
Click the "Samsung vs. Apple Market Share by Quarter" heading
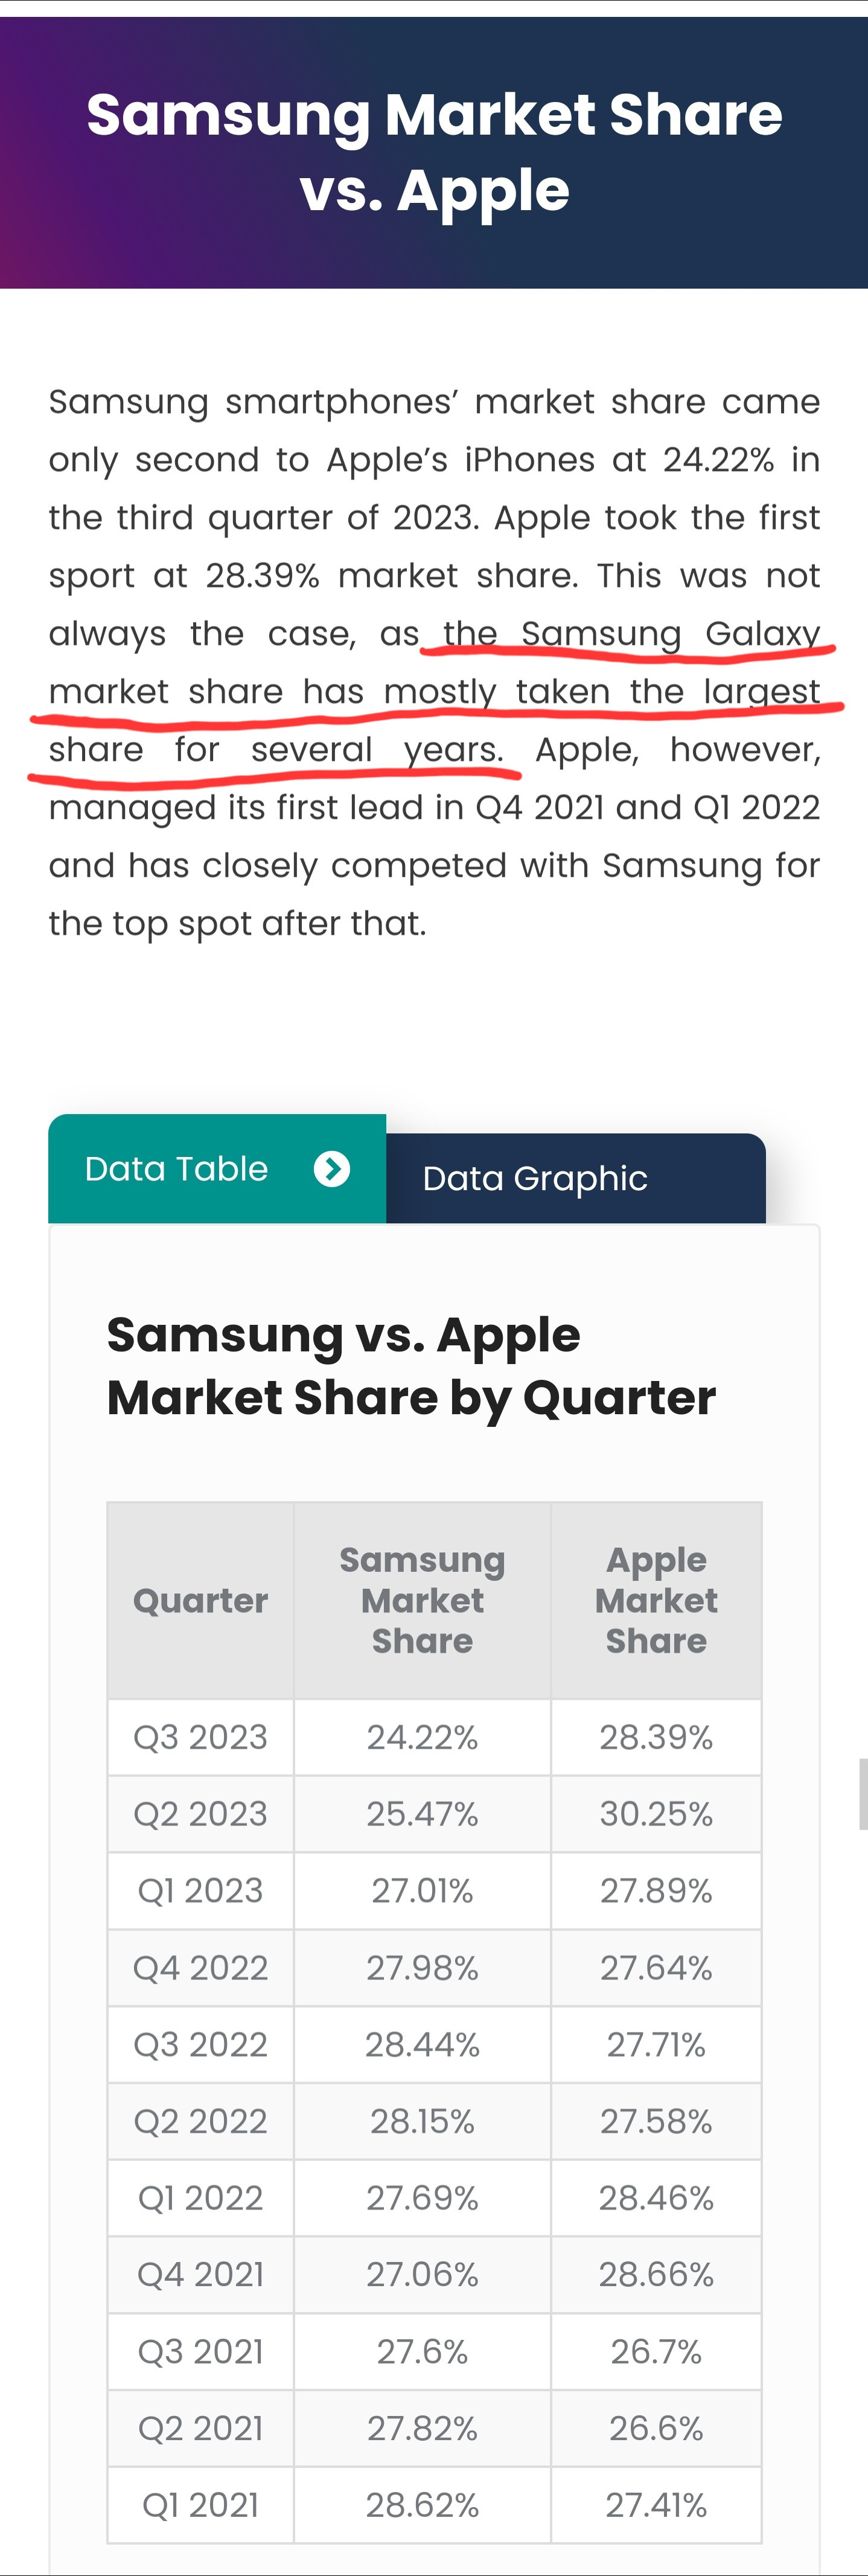[x=411, y=1366]
